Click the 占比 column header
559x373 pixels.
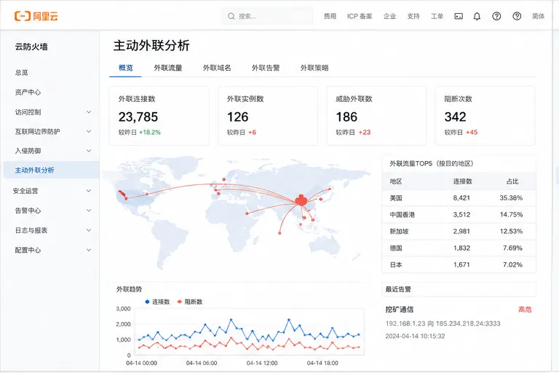click(512, 181)
